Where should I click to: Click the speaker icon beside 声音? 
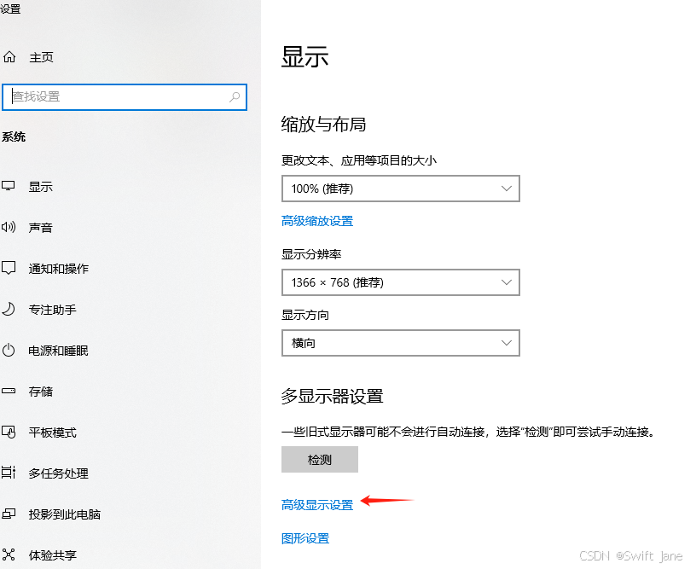[x=9, y=227]
